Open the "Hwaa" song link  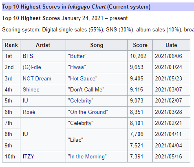coord(77,67)
